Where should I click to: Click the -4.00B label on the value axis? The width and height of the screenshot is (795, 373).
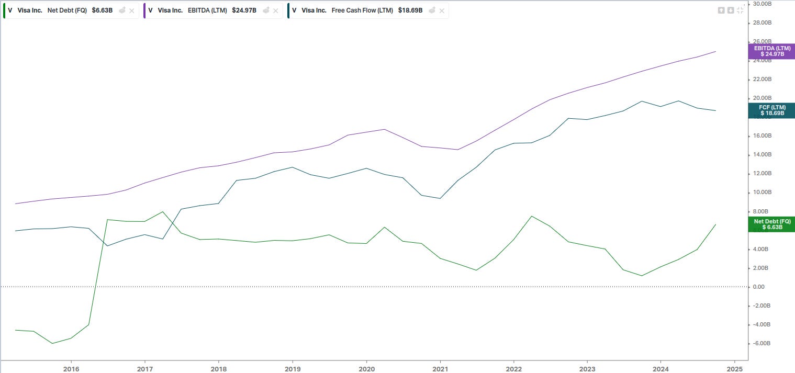pos(763,324)
